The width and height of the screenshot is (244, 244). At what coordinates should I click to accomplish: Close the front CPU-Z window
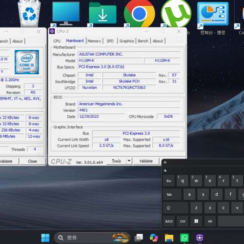(179, 31)
